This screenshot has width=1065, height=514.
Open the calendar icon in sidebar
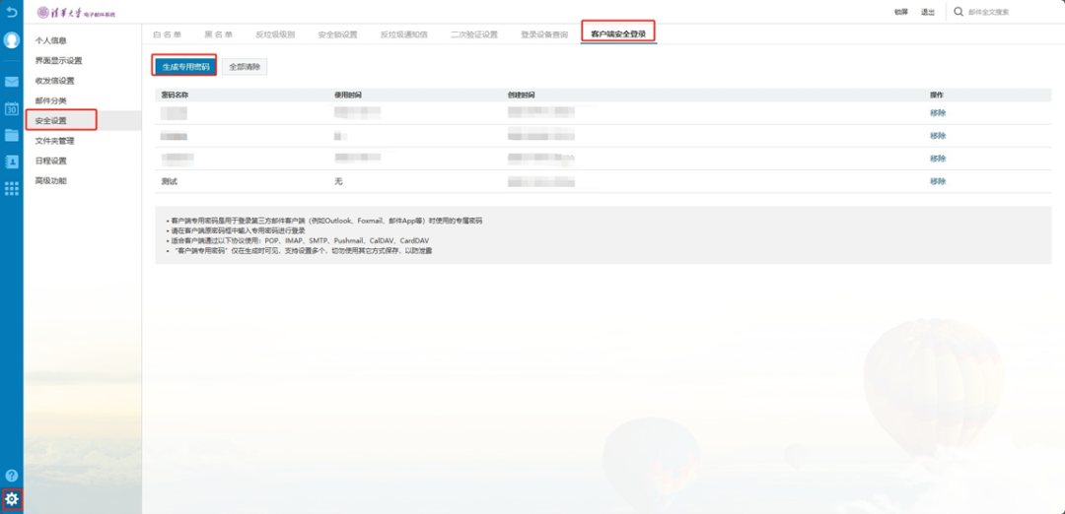point(12,108)
